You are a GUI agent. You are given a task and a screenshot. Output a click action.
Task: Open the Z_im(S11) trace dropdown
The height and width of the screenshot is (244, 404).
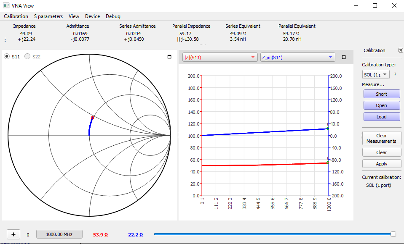pos(297,57)
